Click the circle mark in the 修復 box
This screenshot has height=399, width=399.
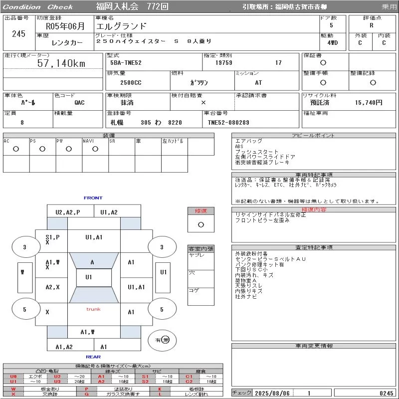pyautogui.click(x=201, y=224)
